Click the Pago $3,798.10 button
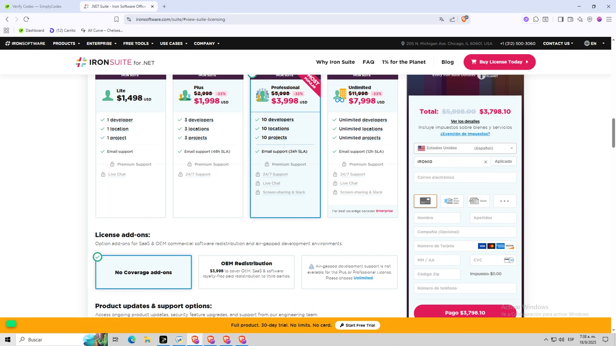 point(465,312)
